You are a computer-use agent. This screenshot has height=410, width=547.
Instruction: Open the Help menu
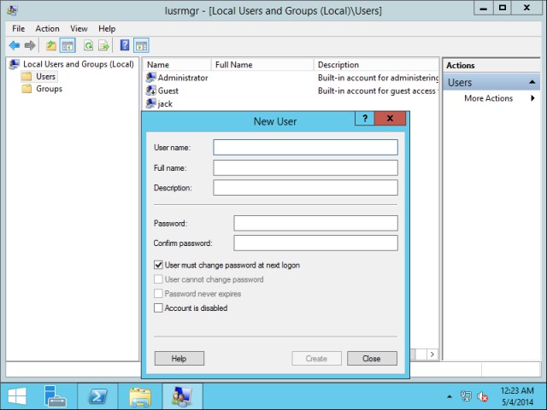pos(107,28)
